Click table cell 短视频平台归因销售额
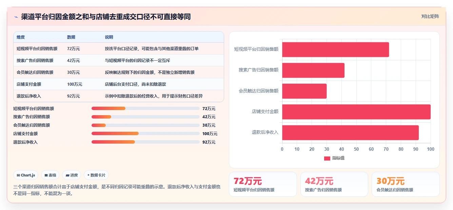The image size is (453, 210). coord(37,49)
